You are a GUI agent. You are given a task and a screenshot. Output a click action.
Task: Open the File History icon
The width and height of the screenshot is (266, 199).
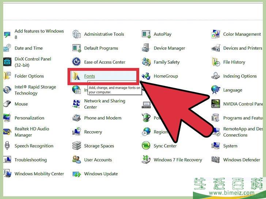(x=216, y=62)
